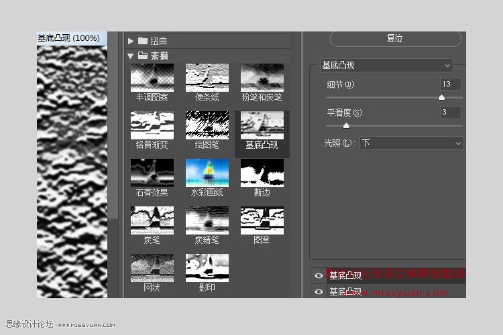Select the 网状 filter thumbnail
Viewport: 503px width, 335px height.
(152, 268)
